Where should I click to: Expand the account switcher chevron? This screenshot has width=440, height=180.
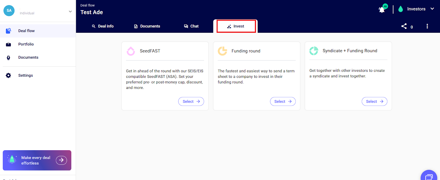pos(70,11)
